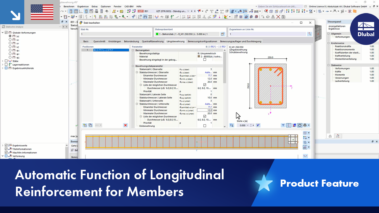Check the Bewehrung eingelegt in der gebogenen checkbox
This screenshot has height=213, width=379.
[205, 60]
